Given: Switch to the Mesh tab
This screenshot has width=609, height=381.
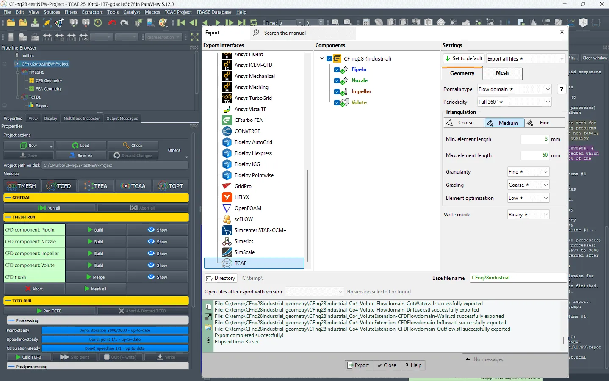Looking at the screenshot, I should click(x=502, y=73).
